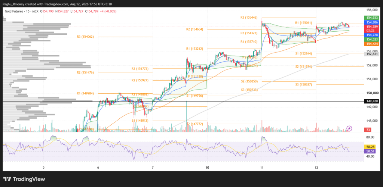
Task: Click pivot label S1 (149796)
Action: (194, 96)
